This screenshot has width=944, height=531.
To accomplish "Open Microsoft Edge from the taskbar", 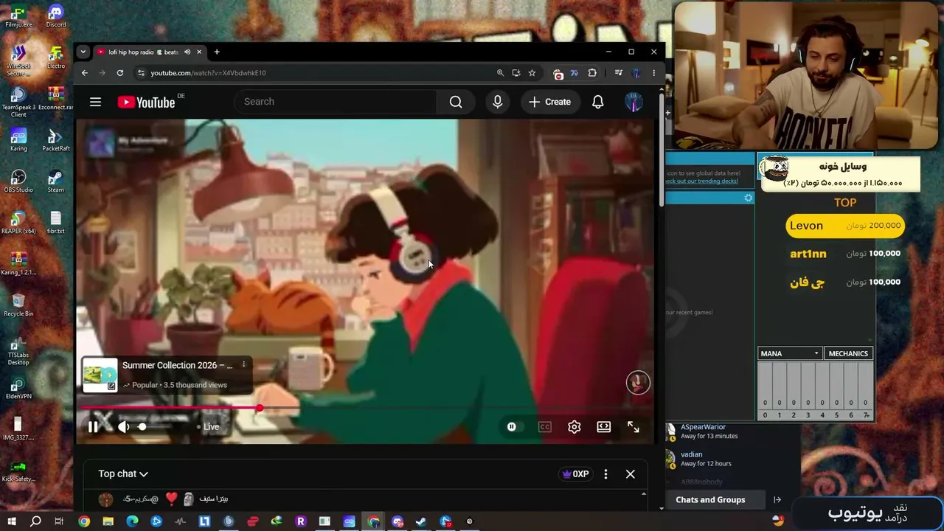I will [132, 521].
